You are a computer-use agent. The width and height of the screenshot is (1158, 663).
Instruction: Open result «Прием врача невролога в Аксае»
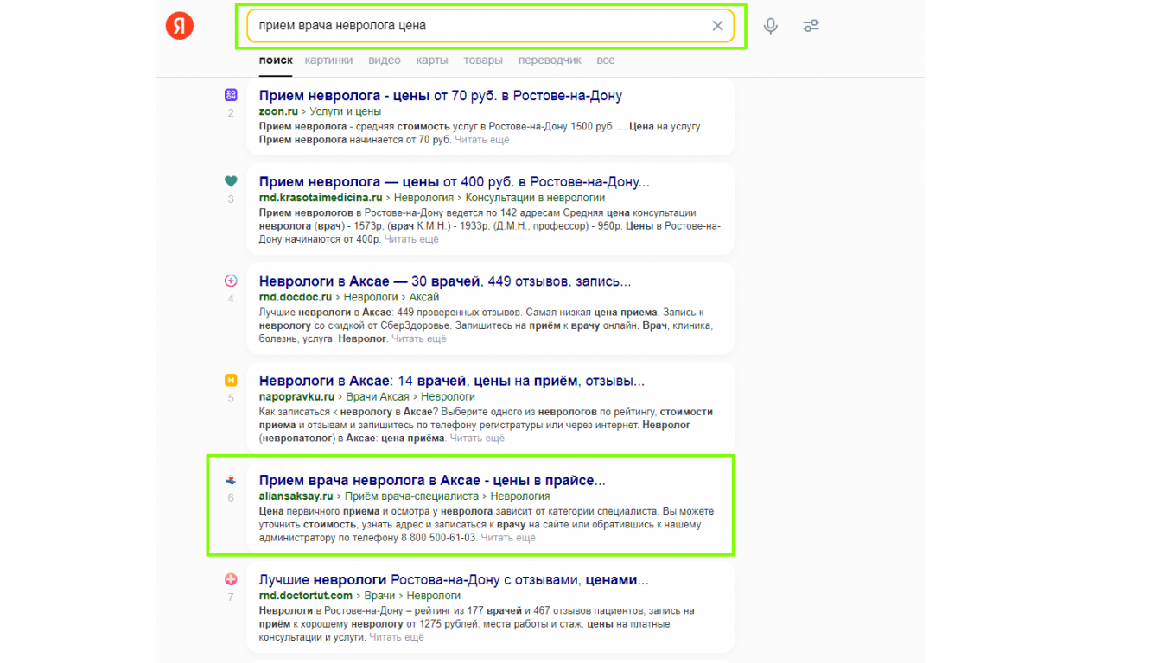point(433,480)
